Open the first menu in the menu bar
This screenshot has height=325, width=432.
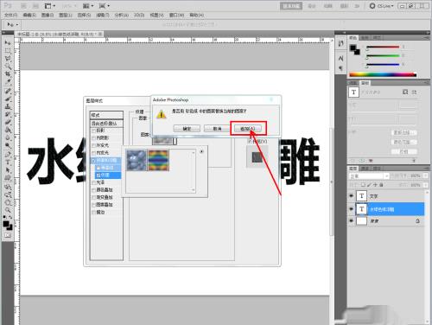[10, 15]
